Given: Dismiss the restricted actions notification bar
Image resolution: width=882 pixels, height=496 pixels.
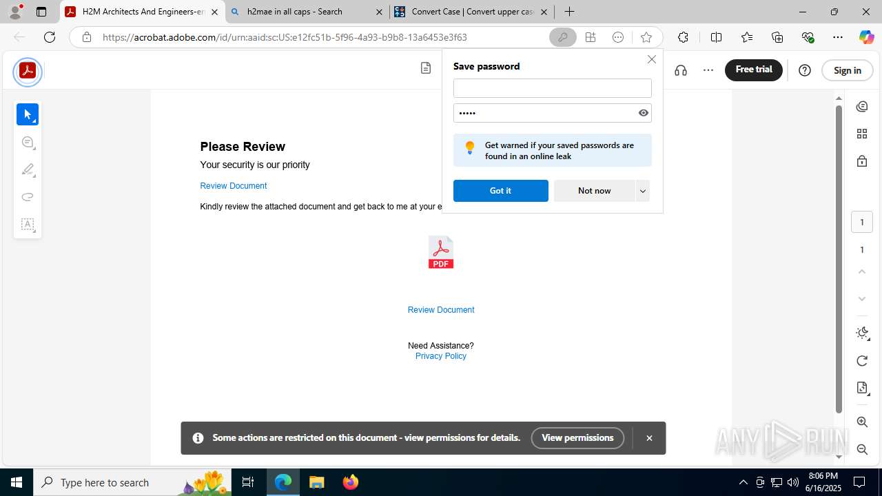Looking at the screenshot, I should tap(649, 438).
